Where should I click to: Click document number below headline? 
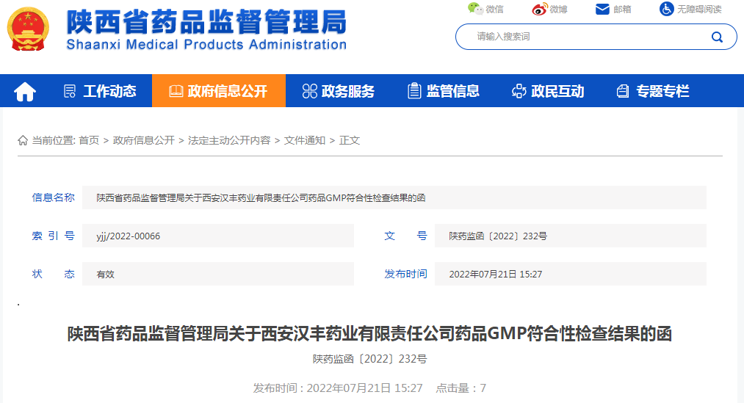[x=369, y=359]
